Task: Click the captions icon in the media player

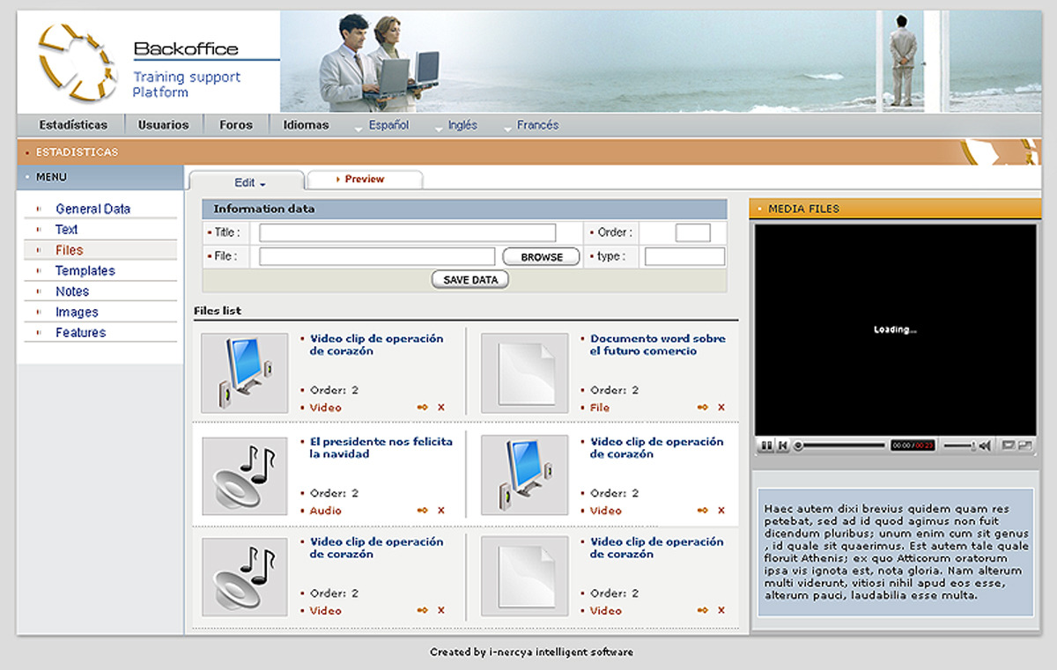Action: click(x=1009, y=446)
